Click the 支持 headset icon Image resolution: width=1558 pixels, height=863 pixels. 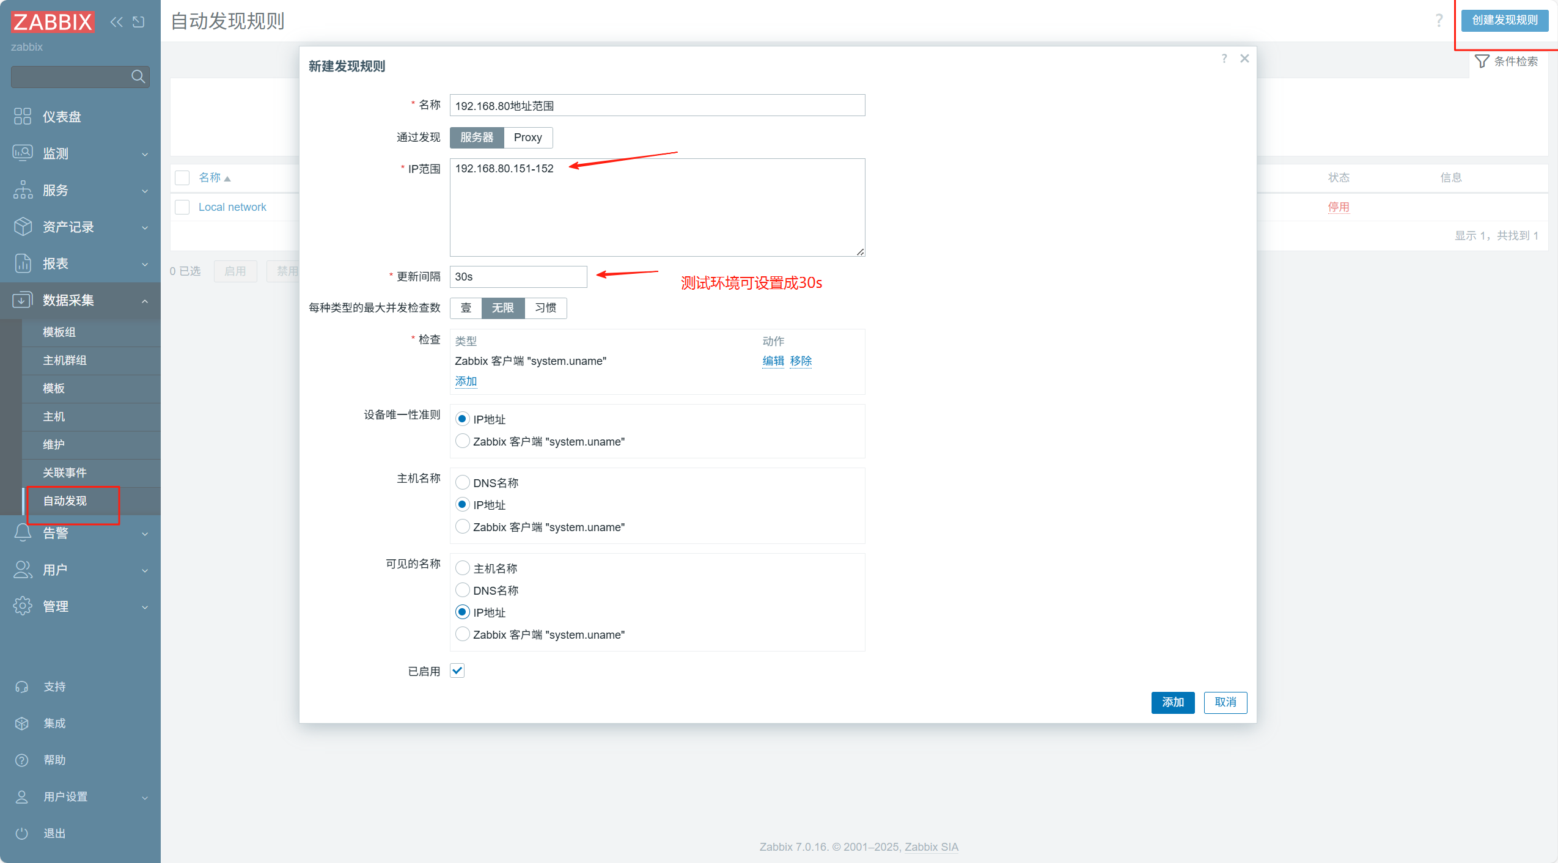tap(22, 686)
